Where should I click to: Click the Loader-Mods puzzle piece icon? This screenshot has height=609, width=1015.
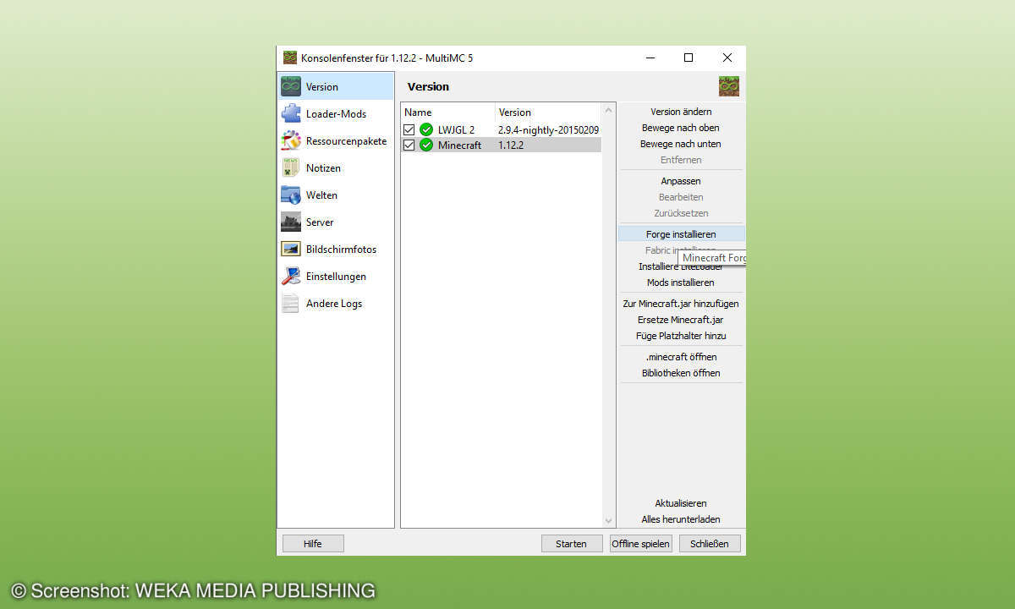point(291,113)
